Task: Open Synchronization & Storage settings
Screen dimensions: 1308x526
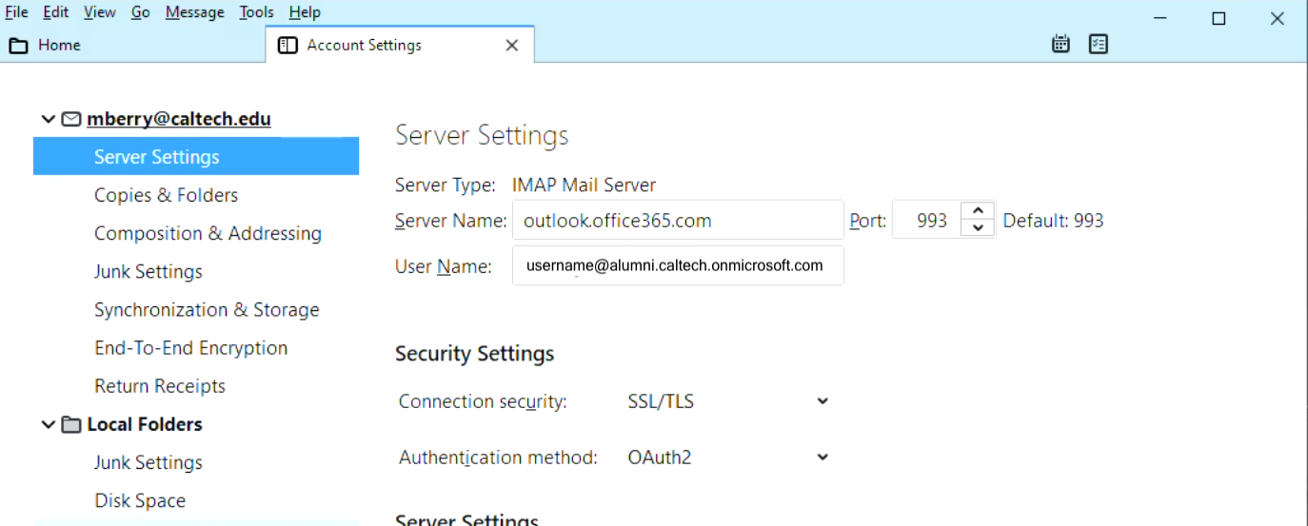Action: 207,310
